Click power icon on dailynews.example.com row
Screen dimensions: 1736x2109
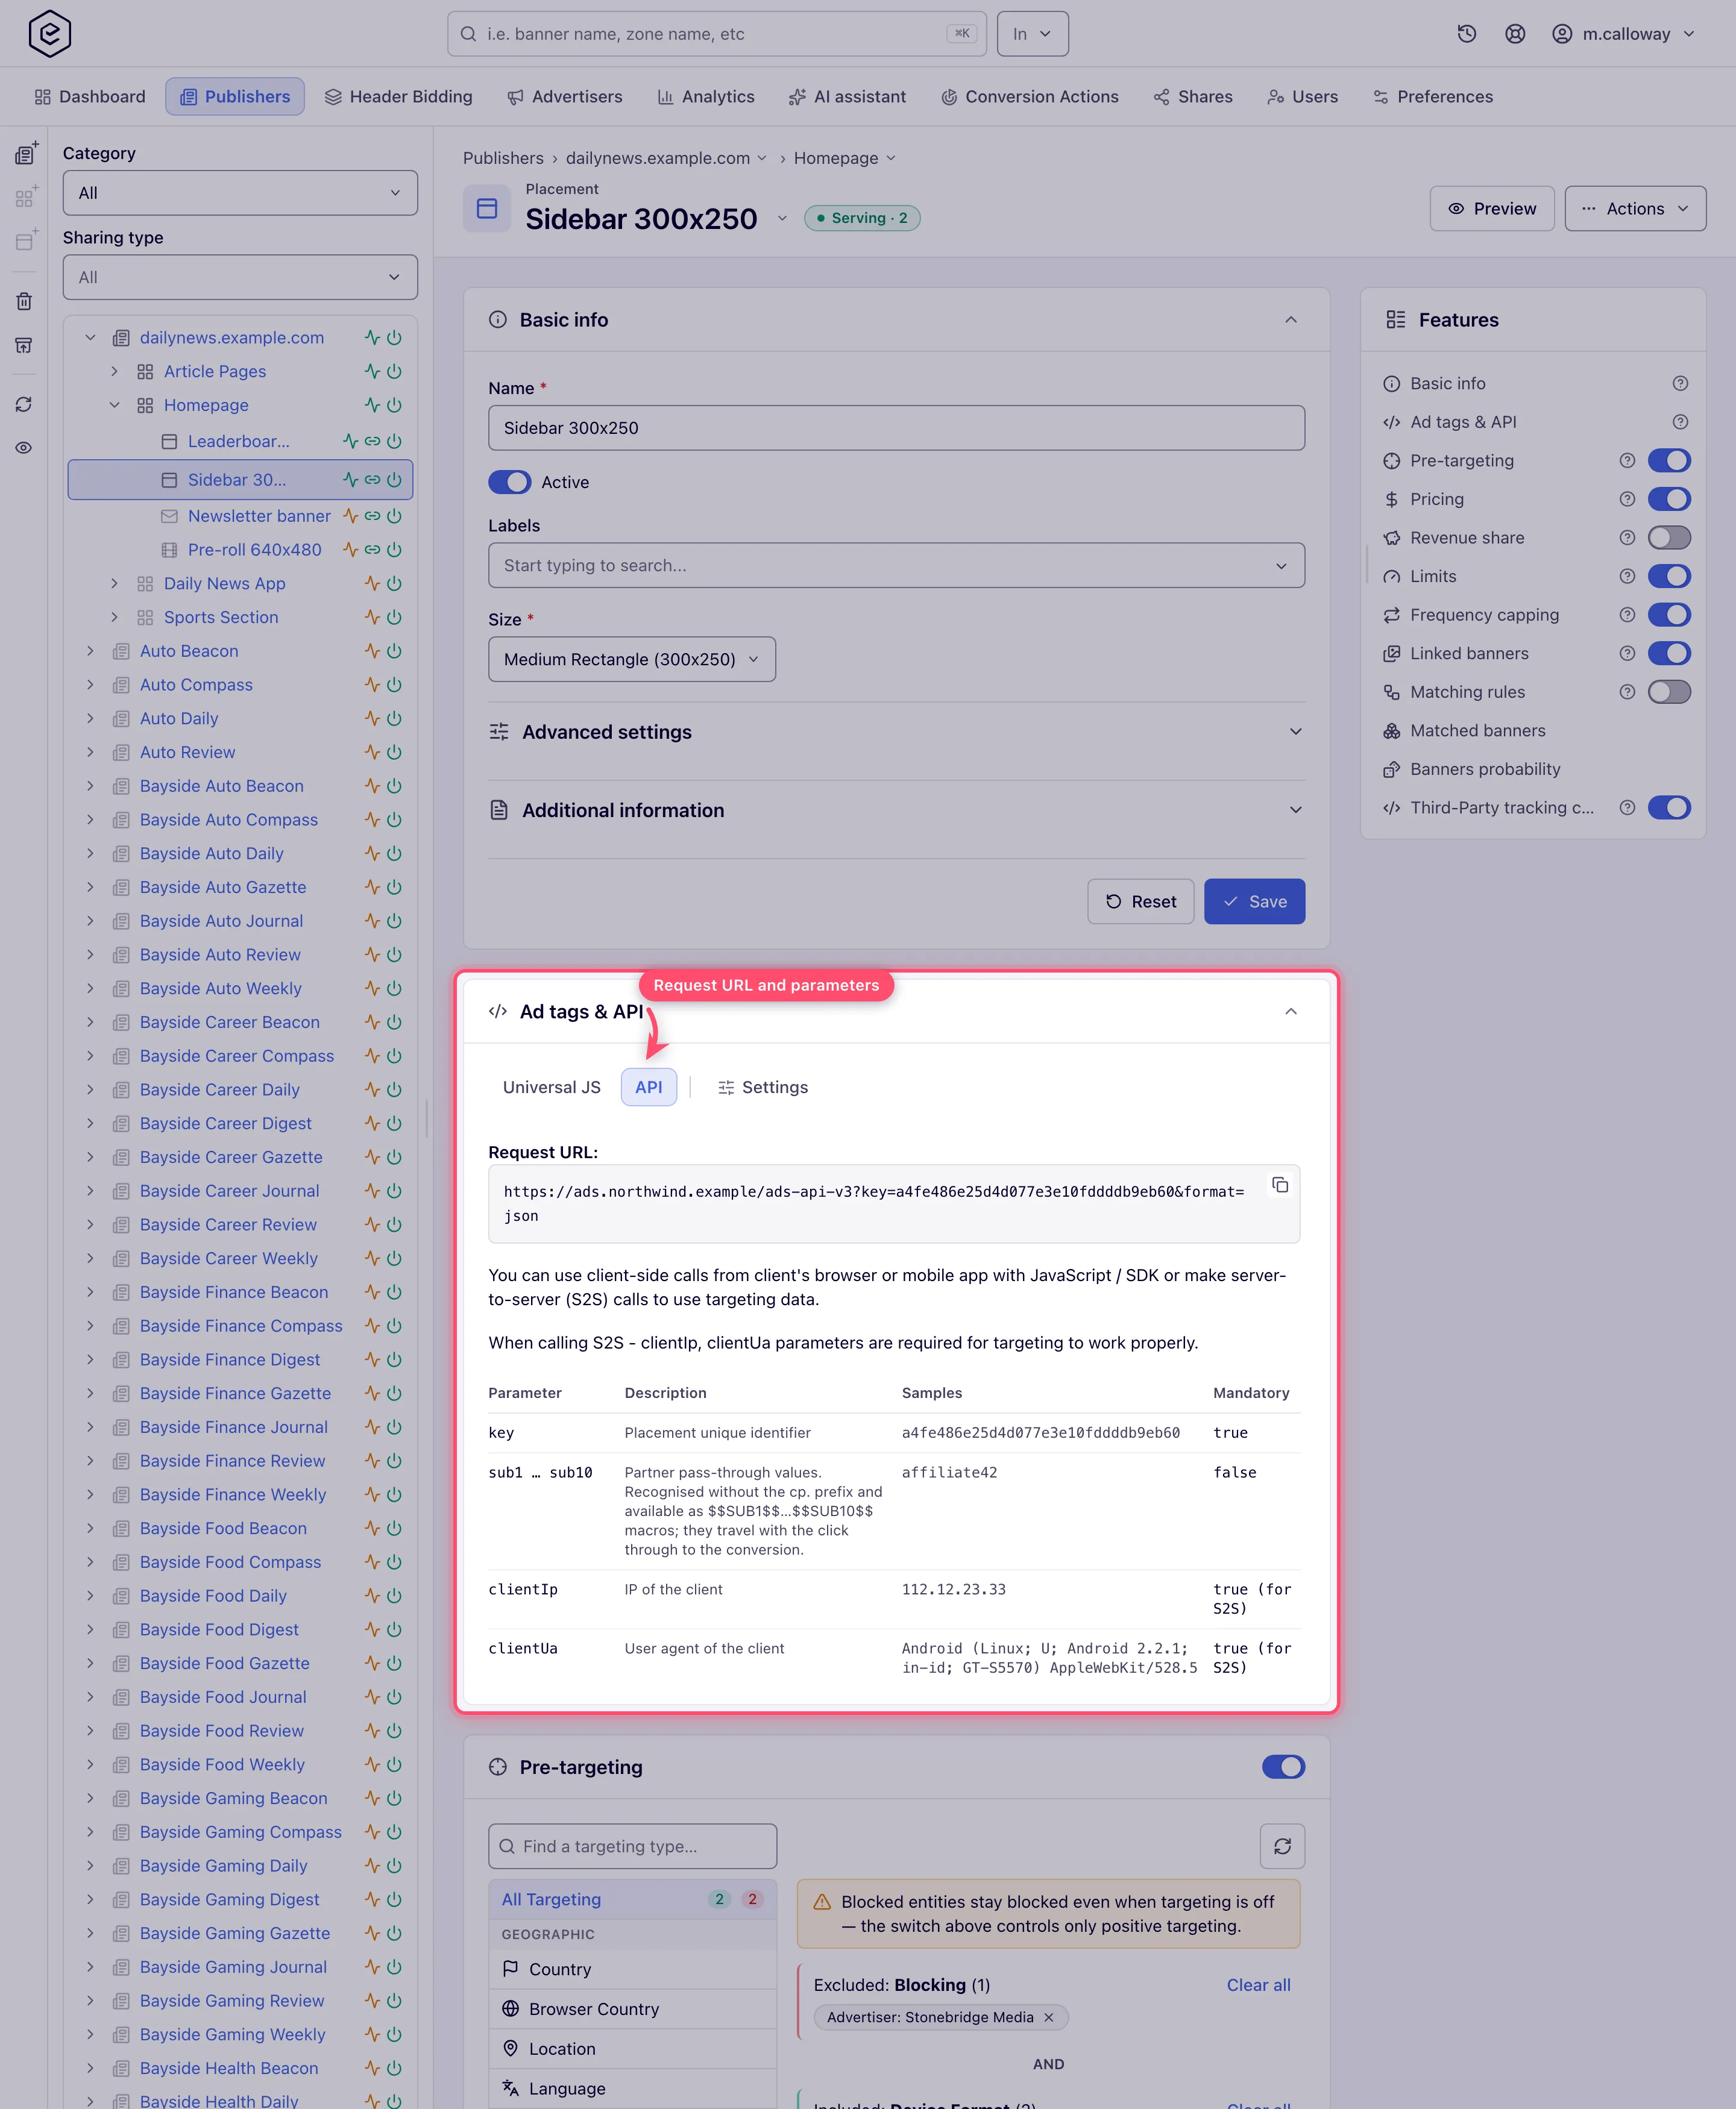pyautogui.click(x=394, y=338)
